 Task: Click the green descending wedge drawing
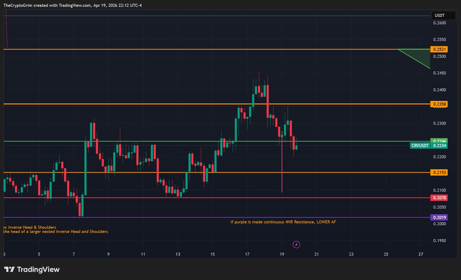coord(415,58)
